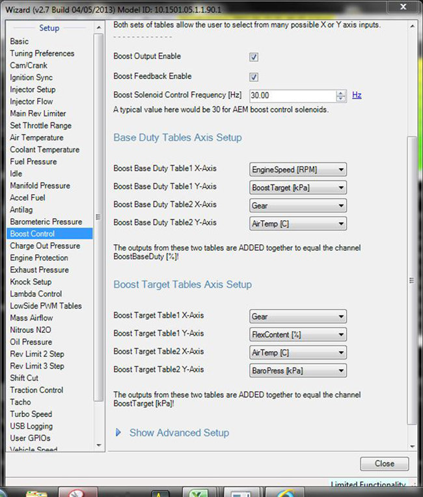This screenshot has height=497, width=423.
Task: Click main panel scrollbar down arrow
Action: tap(412, 447)
